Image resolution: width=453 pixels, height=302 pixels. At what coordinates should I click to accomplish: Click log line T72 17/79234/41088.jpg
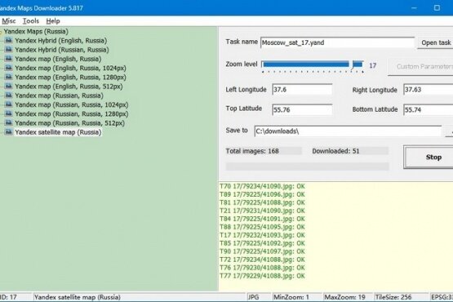coord(262,260)
